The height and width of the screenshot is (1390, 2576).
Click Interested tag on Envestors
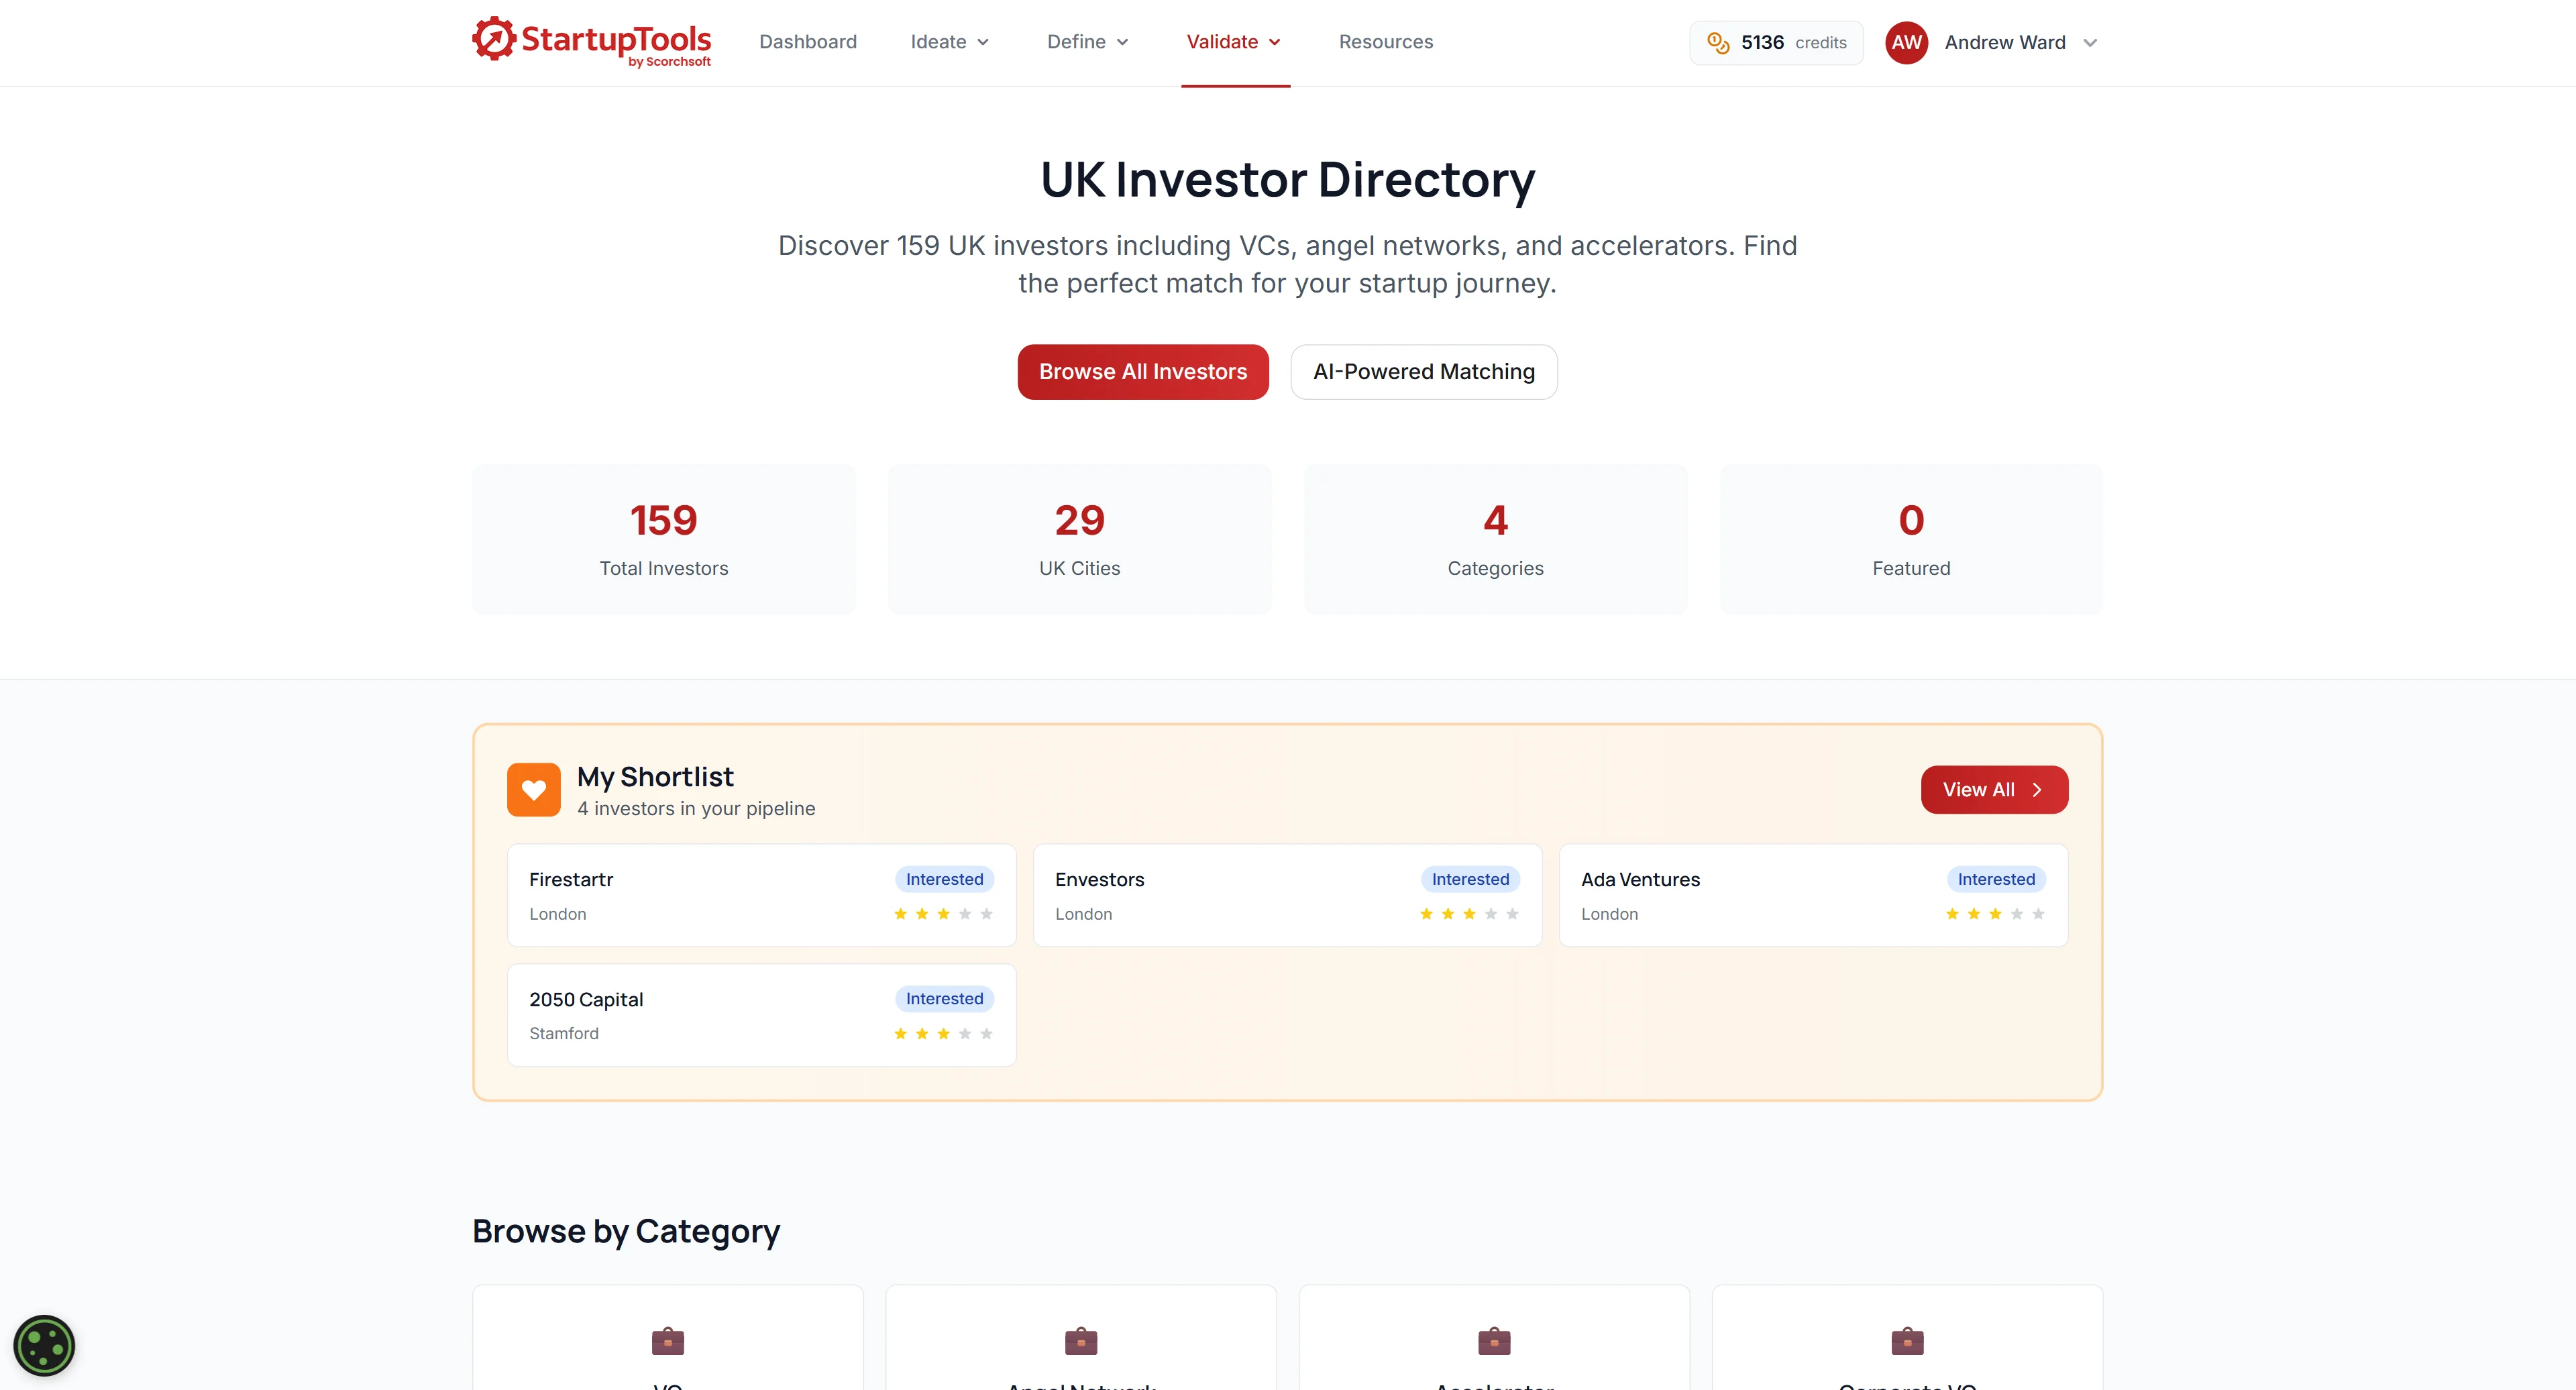pyautogui.click(x=1470, y=879)
